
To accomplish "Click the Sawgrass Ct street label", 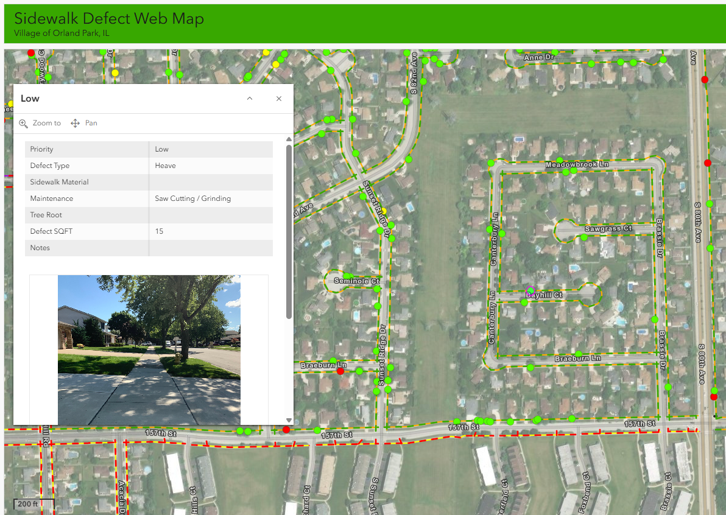I will click(608, 228).
